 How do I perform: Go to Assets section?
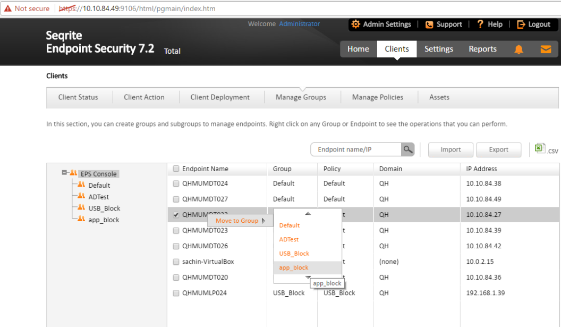(439, 97)
